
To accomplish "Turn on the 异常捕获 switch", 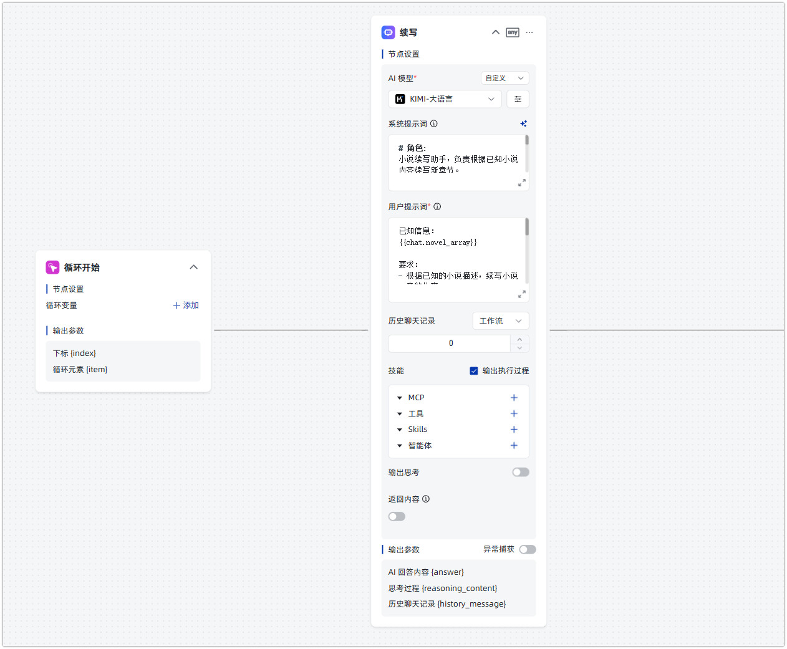I will (x=528, y=549).
